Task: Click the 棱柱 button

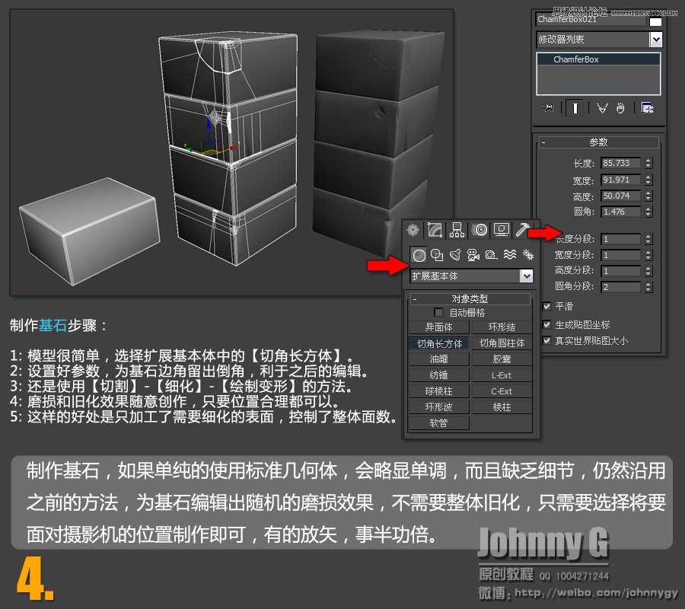Action: [502, 407]
